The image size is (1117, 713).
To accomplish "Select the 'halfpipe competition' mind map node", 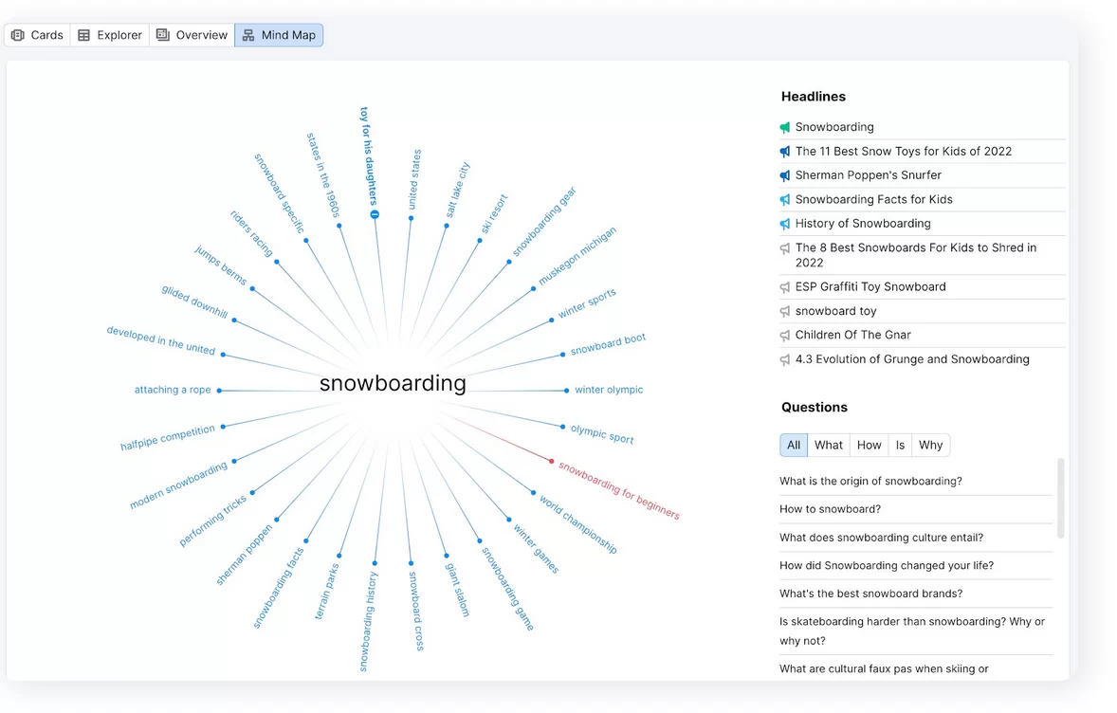I will [168, 437].
